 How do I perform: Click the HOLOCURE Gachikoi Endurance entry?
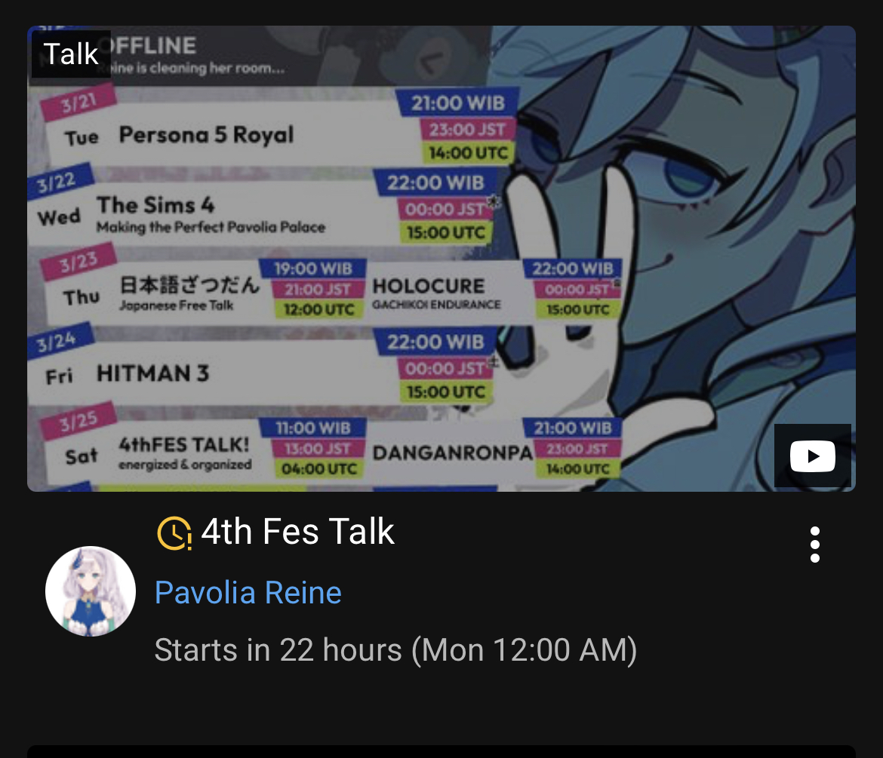(x=436, y=293)
